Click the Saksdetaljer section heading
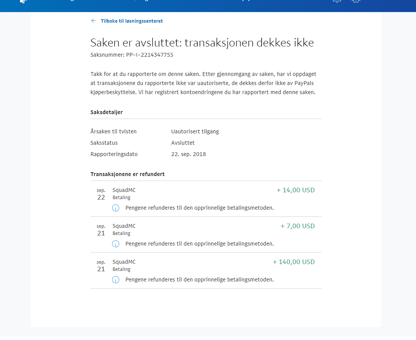This screenshot has width=416, height=340. (x=106, y=112)
